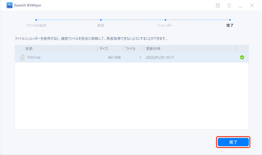The height and width of the screenshot is (155, 262).
Task: Select the シュレッダー step label
Action: (x=165, y=25)
